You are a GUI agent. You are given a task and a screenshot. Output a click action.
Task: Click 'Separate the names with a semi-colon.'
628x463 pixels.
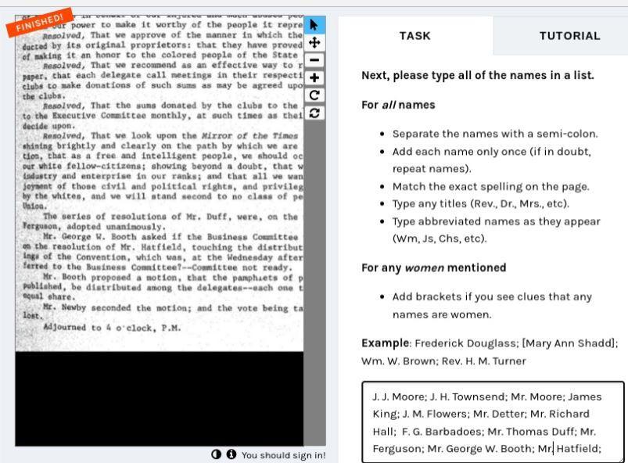click(495, 134)
